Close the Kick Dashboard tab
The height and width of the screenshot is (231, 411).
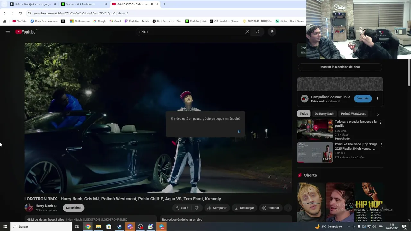(x=106, y=4)
